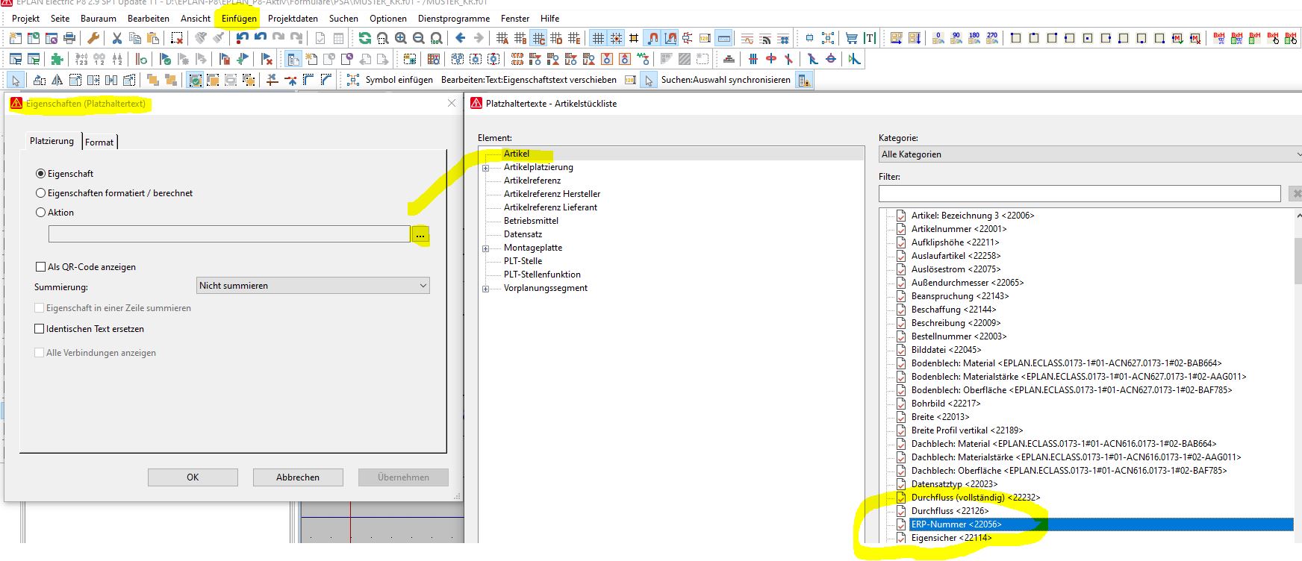The image size is (1302, 561).
Task: Open settings with the wrench icon
Action: 93,38
